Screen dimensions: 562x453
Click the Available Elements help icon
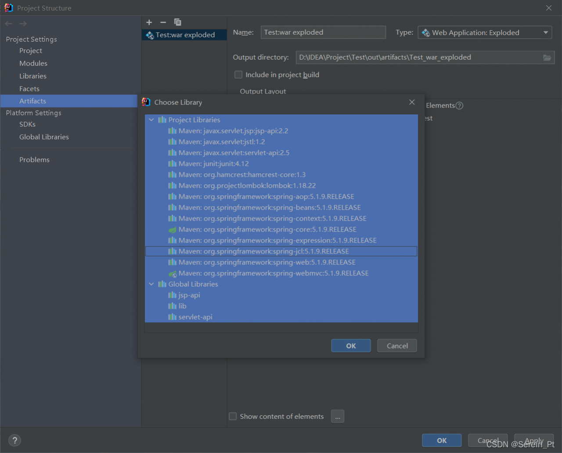point(459,106)
